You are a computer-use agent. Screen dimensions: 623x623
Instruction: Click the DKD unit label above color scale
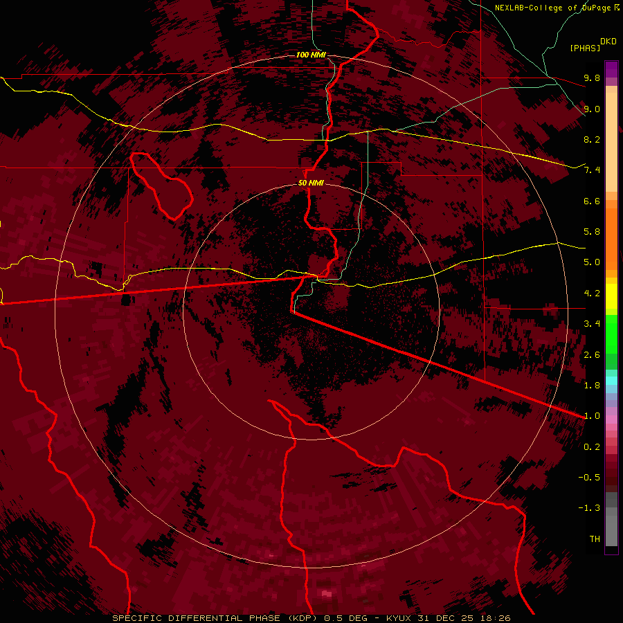coord(608,42)
